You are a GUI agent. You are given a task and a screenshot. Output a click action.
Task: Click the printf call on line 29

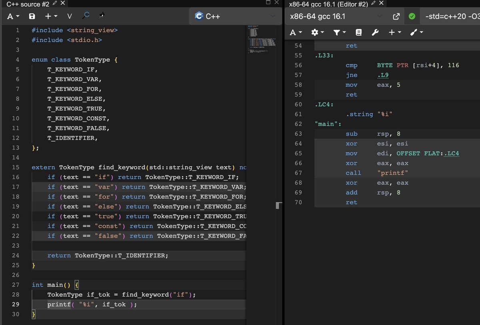pyautogui.click(x=92, y=305)
